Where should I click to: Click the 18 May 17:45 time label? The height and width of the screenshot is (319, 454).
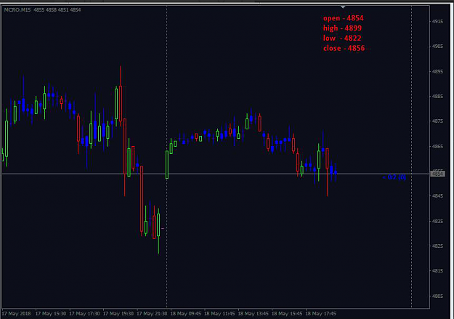coord(321,313)
